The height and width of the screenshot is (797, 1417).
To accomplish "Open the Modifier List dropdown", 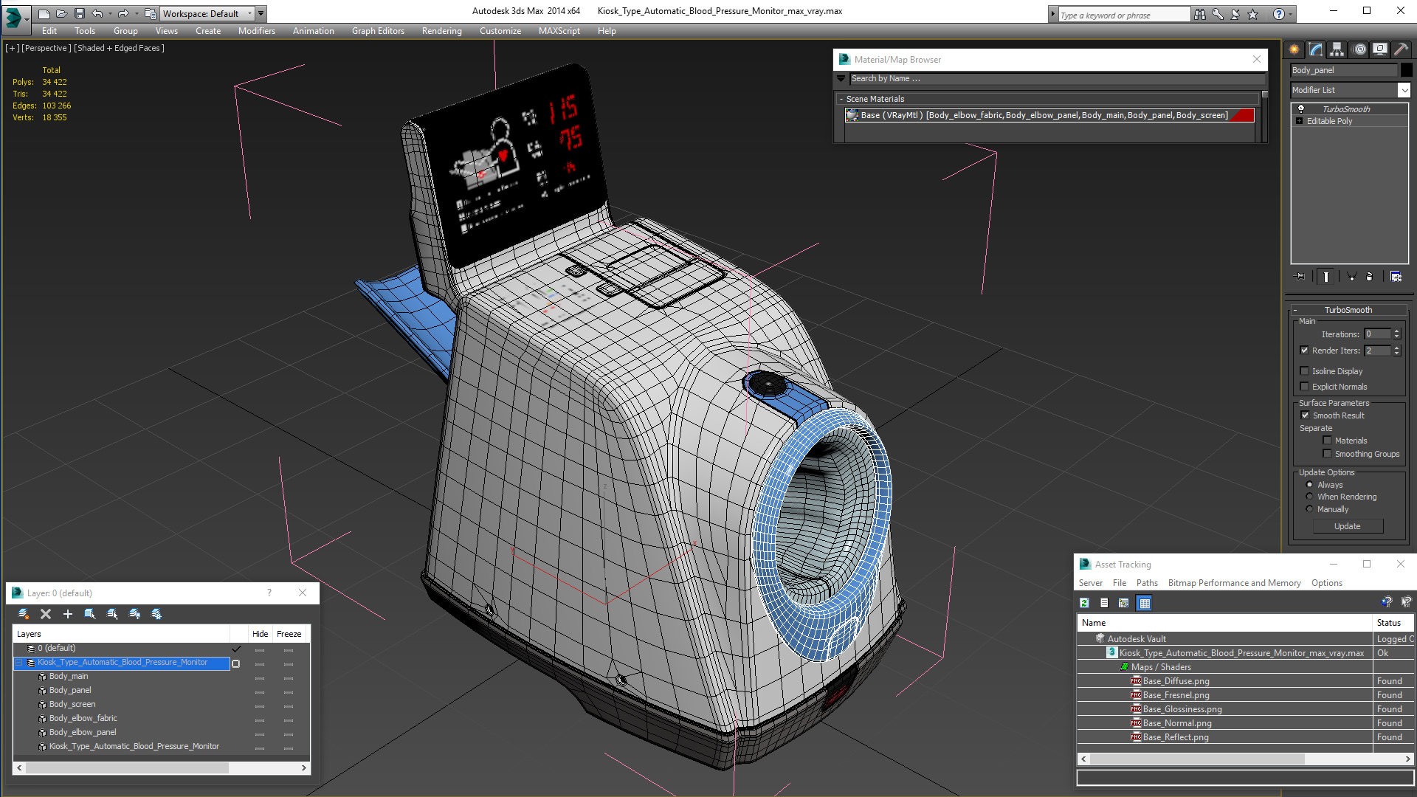I will [1404, 90].
